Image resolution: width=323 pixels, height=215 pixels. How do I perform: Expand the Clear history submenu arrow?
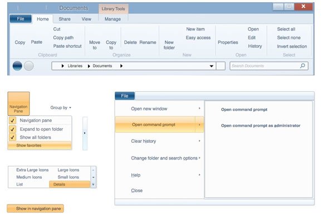199,141
